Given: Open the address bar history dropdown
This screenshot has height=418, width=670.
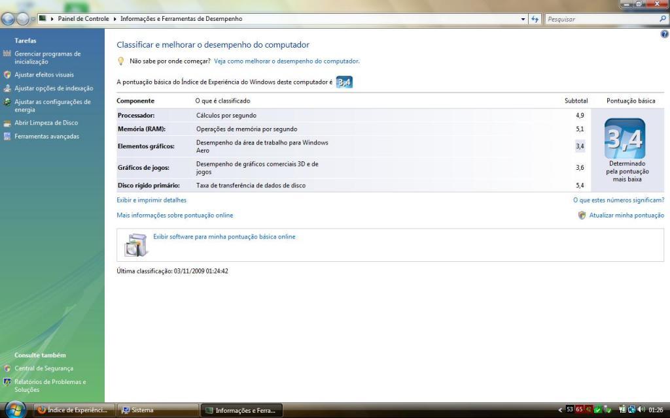Looking at the screenshot, I should (523, 19).
